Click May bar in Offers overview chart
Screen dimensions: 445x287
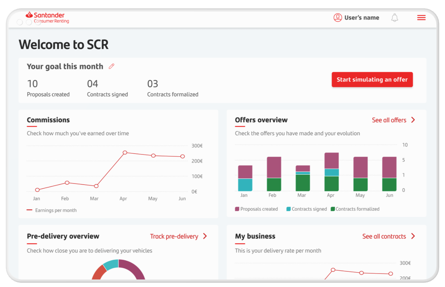360,174
